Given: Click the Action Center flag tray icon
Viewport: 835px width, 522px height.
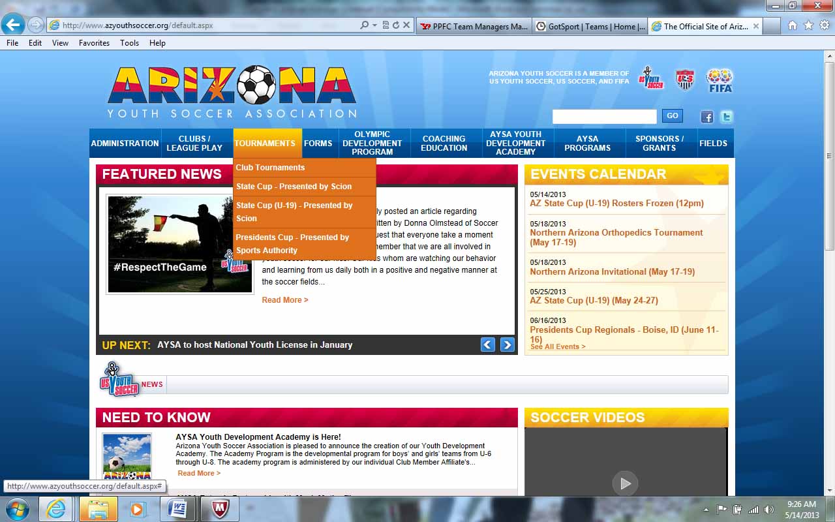Looking at the screenshot, I should coord(722,509).
